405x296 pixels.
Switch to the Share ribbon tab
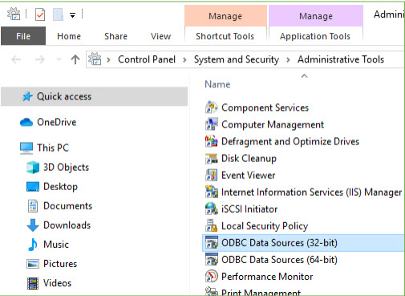pyautogui.click(x=115, y=36)
